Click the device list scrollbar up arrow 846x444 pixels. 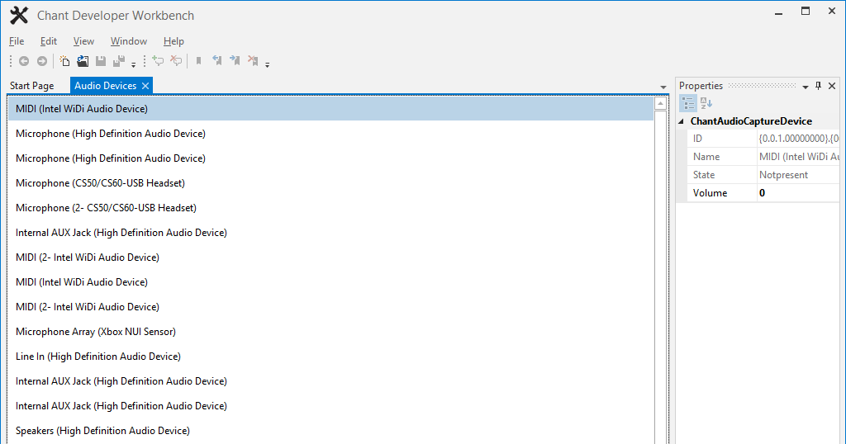pyautogui.click(x=660, y=103)
